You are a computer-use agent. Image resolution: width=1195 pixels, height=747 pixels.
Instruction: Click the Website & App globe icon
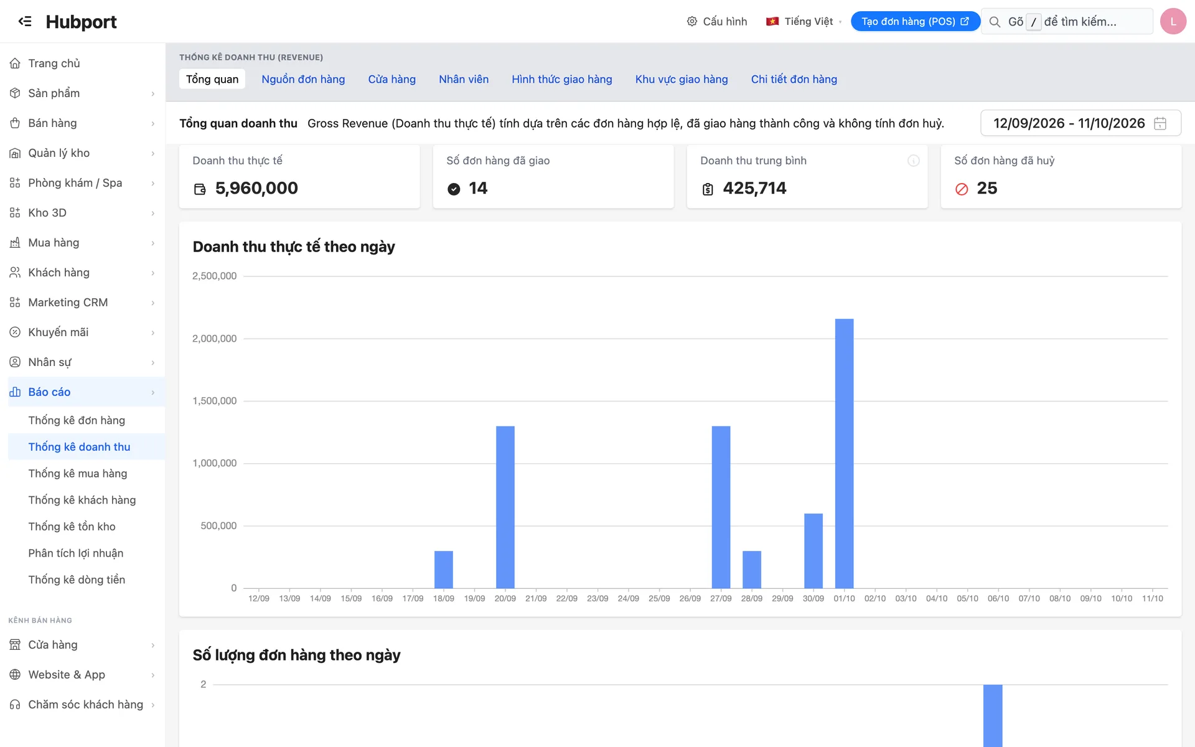[15, 675]
